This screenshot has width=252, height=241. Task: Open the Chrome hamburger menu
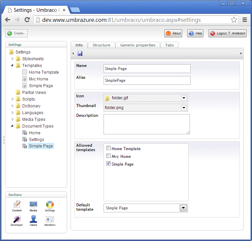pyautogui.click(x=245, y=20)
